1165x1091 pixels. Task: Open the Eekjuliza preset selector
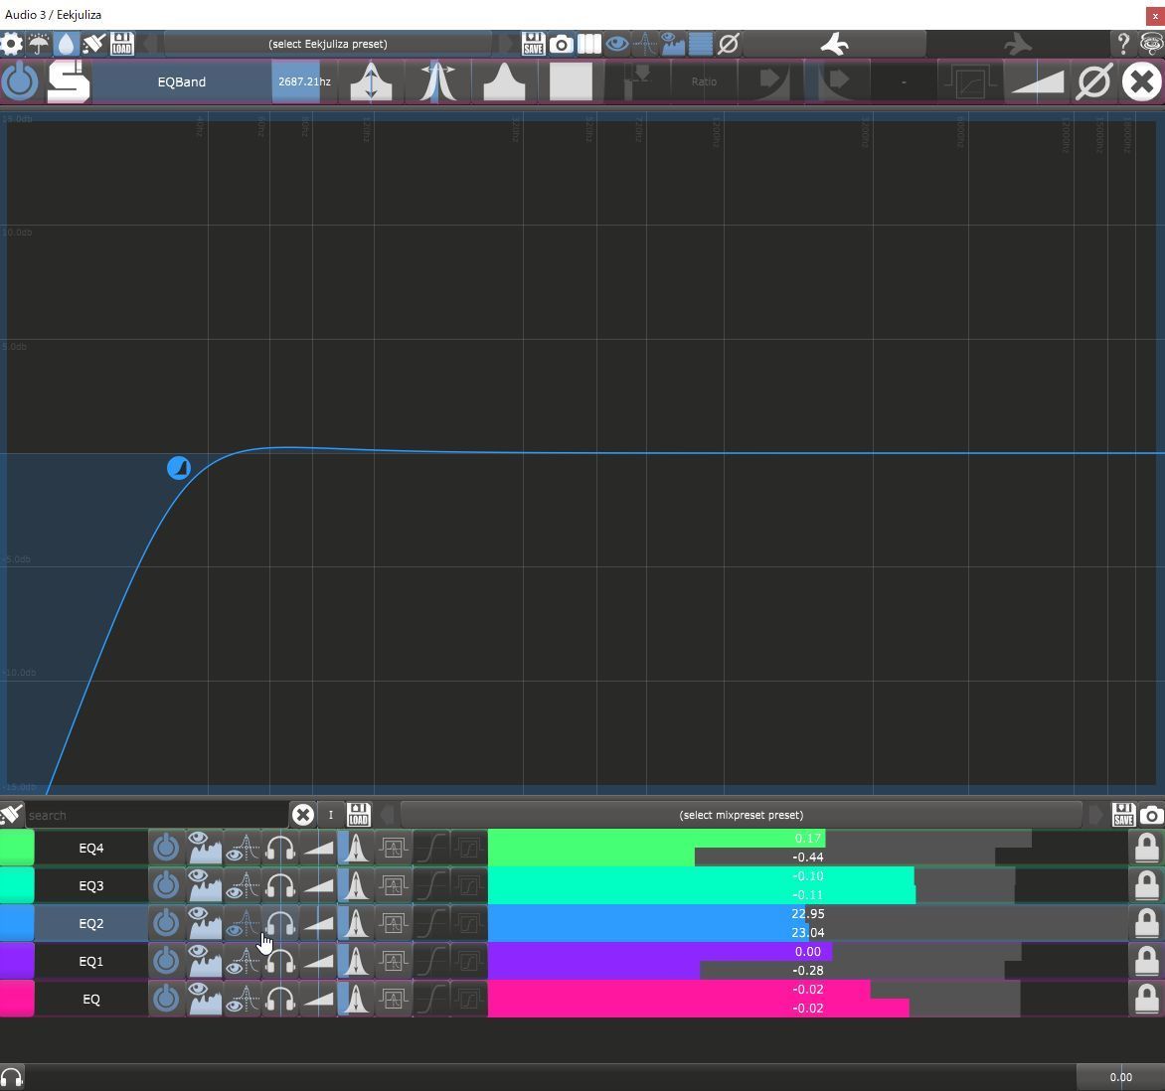328,44
